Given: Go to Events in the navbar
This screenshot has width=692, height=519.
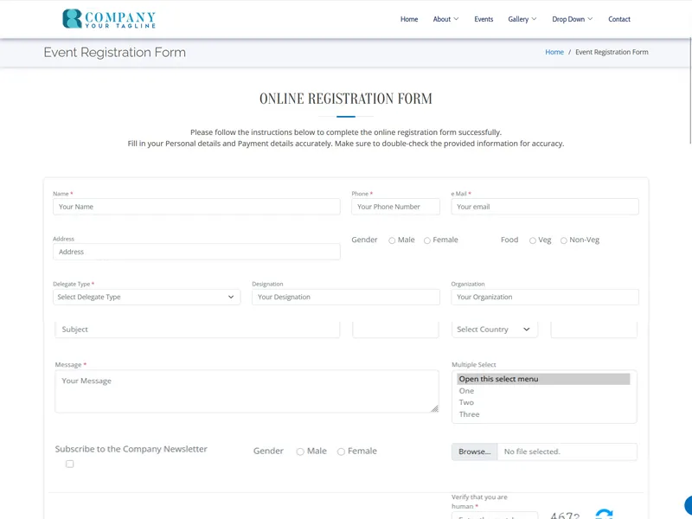Looking at the screenshot, I should pos(484,19).
